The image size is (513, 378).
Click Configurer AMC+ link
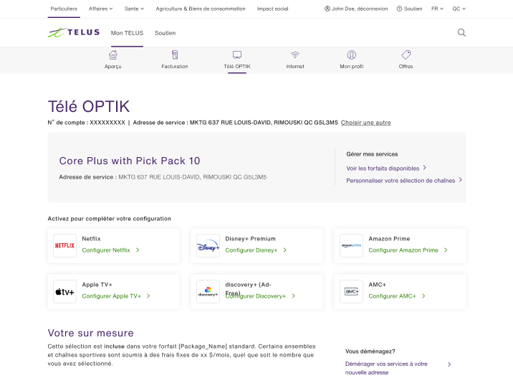[392, 296]
